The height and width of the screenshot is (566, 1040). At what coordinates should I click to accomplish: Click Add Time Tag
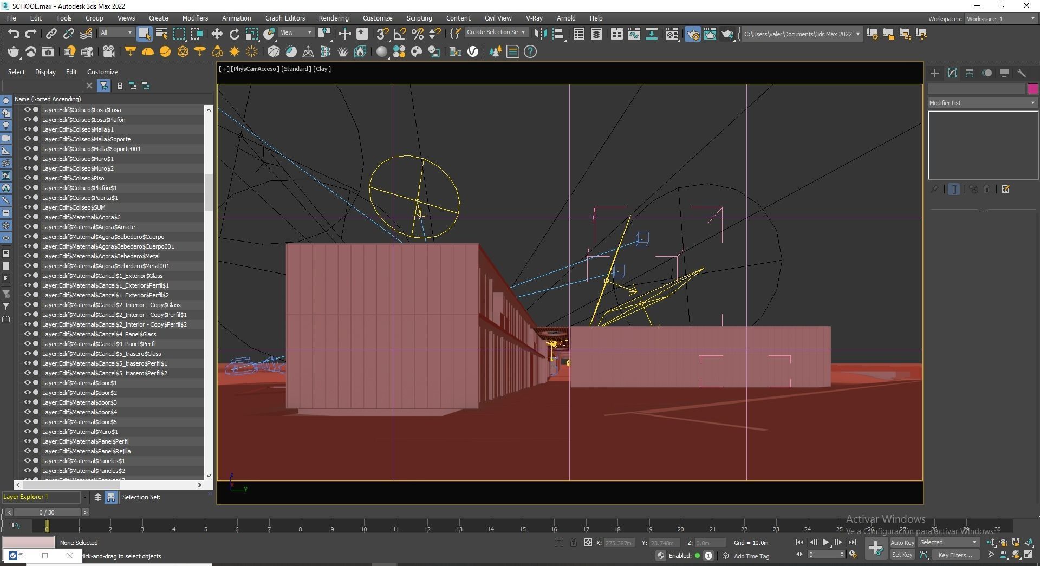click(751, 556)
